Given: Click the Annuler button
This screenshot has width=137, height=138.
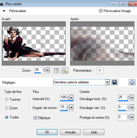Looking at the screenshot, I should click(x=70, y=132).
